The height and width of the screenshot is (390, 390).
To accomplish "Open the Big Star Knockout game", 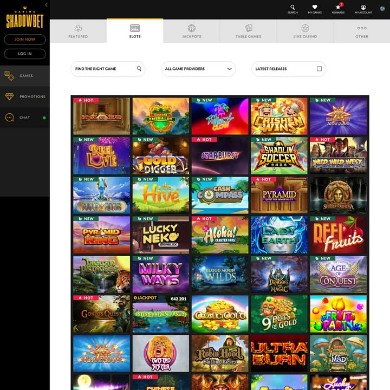I will click(101, 353).
